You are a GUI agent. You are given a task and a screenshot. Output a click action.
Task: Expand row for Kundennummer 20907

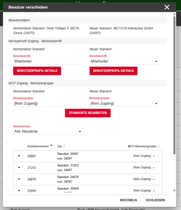[19, 156]
